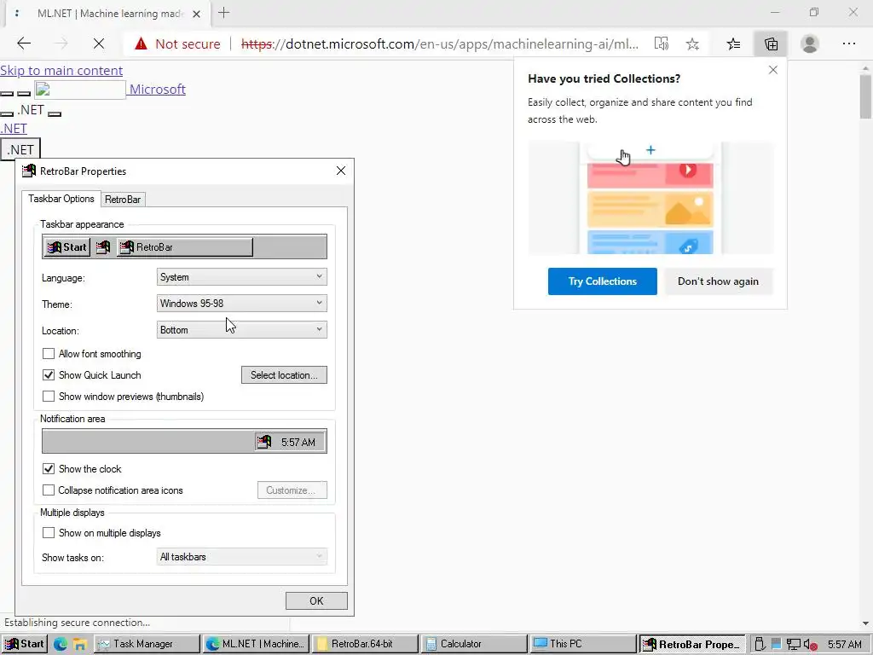Click the network tray icon
Image resolution: width=873 pixels, height=655 pixels.
coord(794,645)
